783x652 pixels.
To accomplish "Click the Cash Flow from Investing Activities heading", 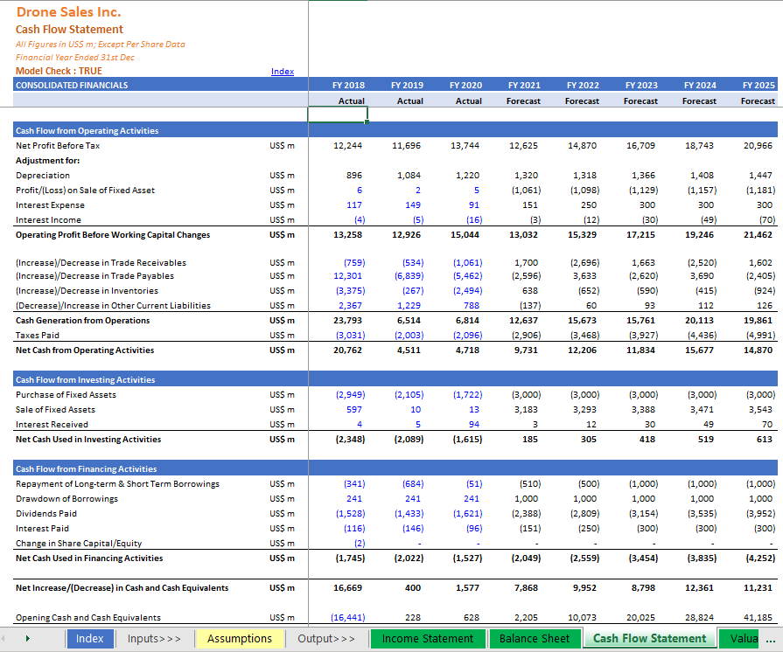I will (x=86, y=380).
